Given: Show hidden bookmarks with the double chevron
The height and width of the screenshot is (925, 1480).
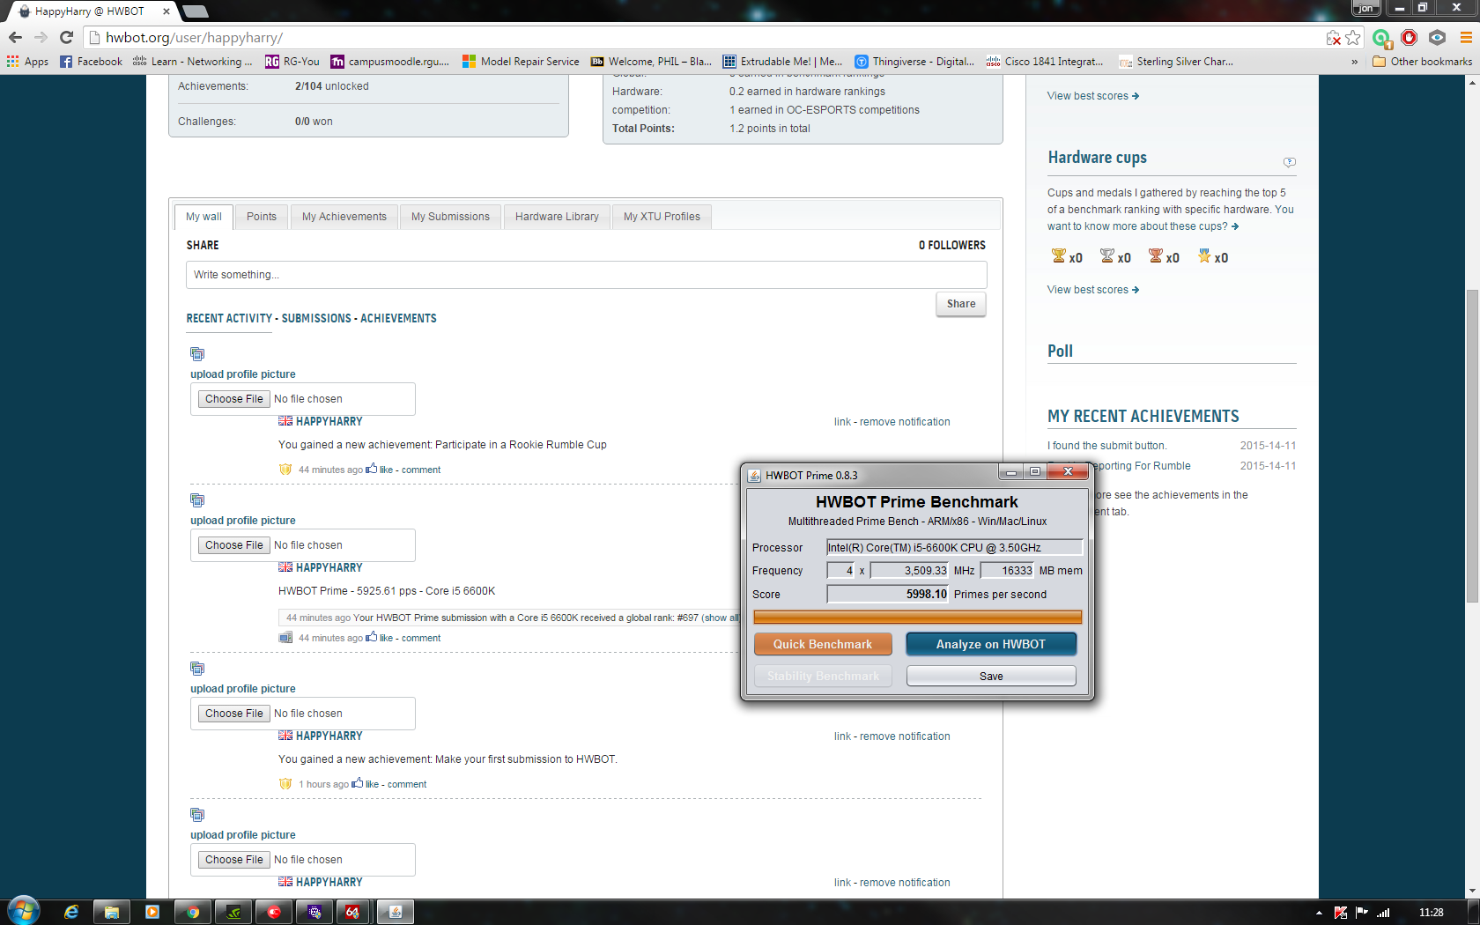Looking at the screenshot, I should pyautogui.click(x=1354, y=62).
